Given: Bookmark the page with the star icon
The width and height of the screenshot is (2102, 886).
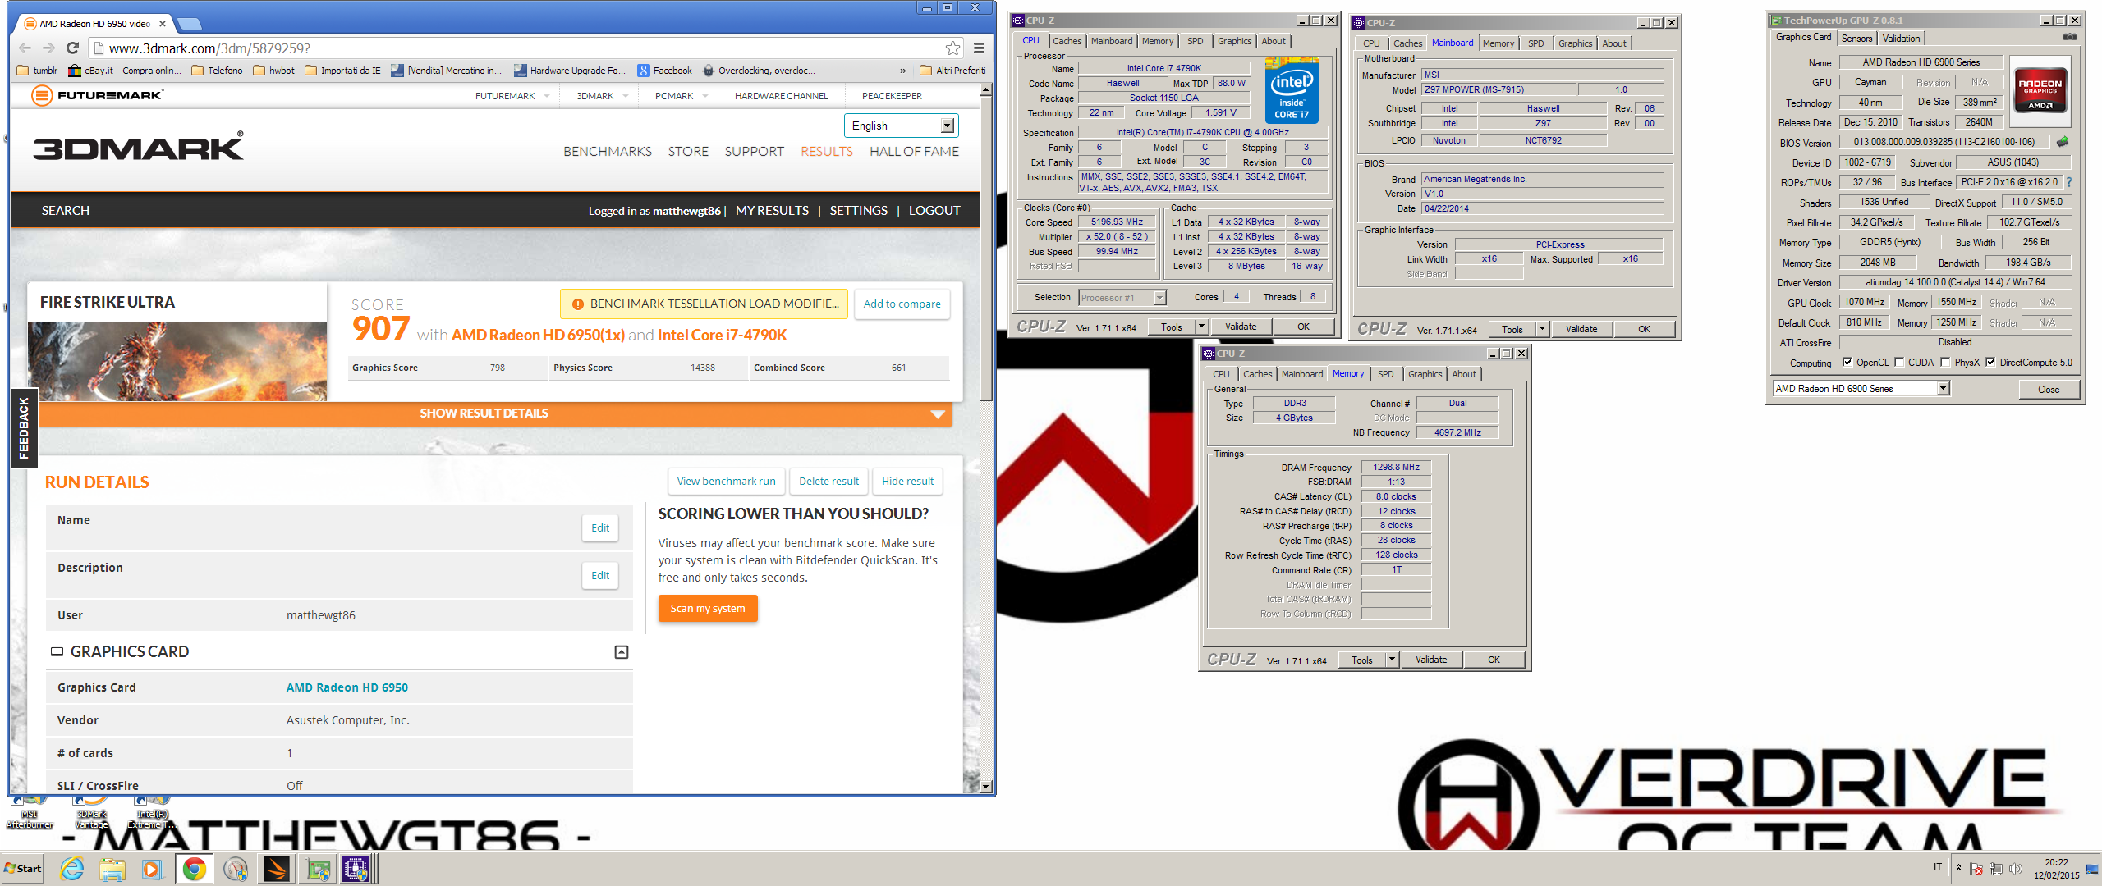Looking at the screenshot, I should pyautogui.click(x=952, y=48).
